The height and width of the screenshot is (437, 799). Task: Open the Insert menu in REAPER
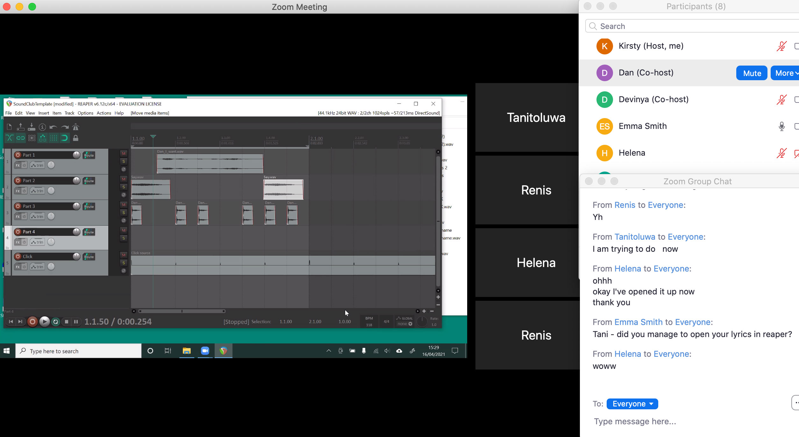coord(44,113)
